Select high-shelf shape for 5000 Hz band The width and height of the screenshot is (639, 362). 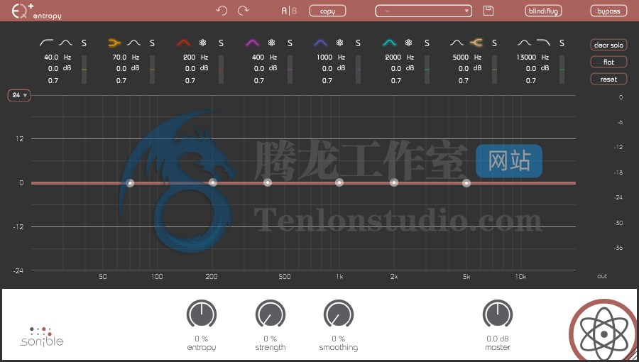476,43
